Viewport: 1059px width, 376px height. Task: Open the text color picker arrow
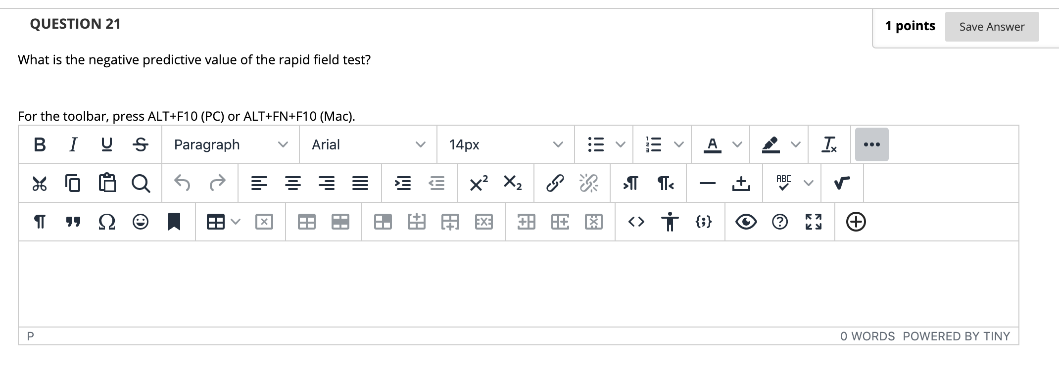pos(737,144)
